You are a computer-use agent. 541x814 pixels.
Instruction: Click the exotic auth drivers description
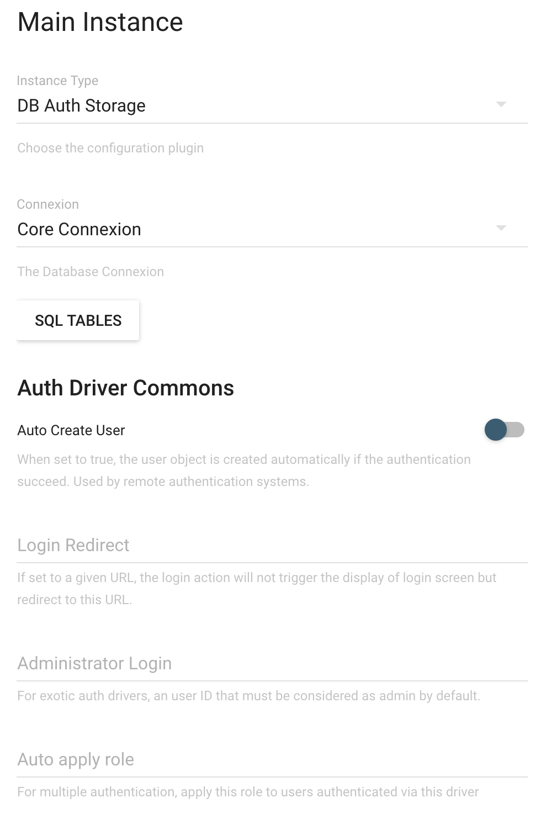248,696
